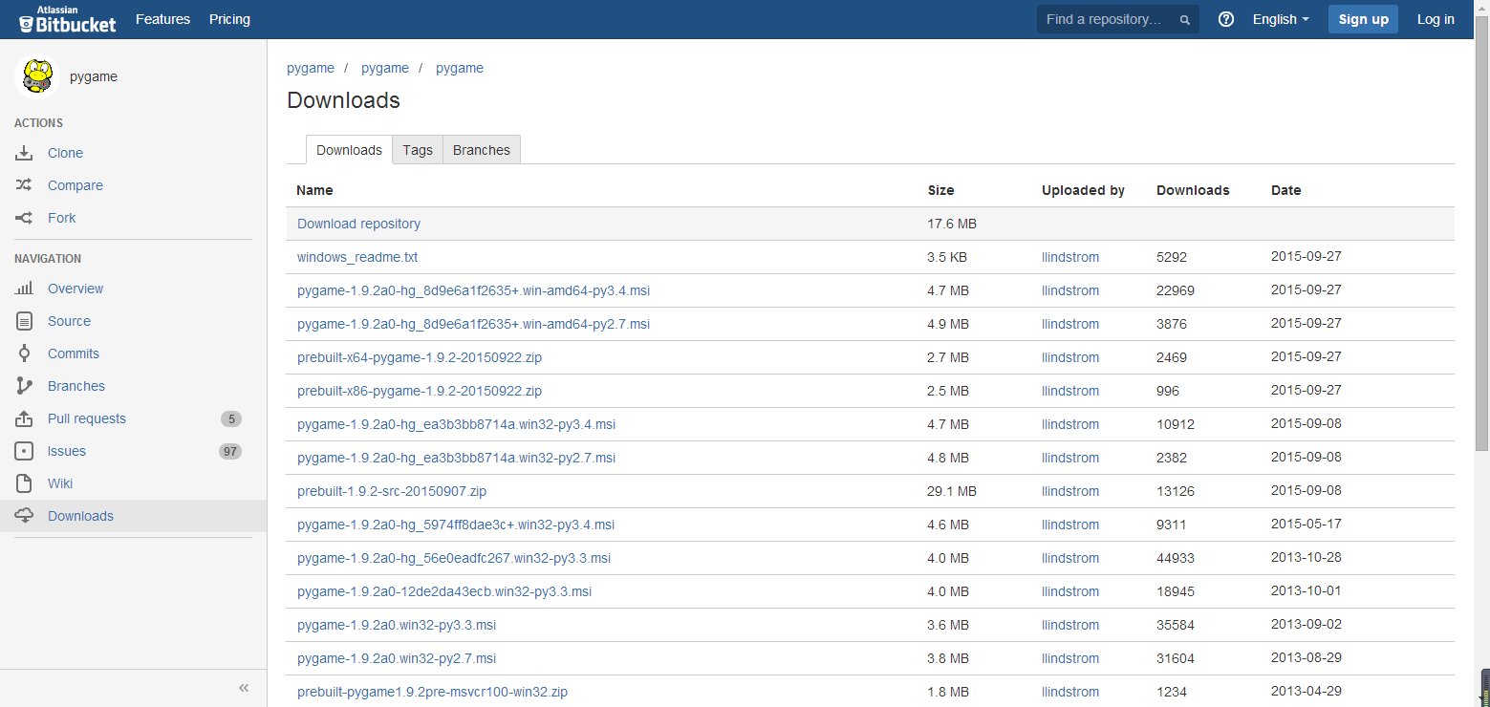The image size is (1490, 707).
Task: Click the Clone download icon
Action: (x=24, y=153)
